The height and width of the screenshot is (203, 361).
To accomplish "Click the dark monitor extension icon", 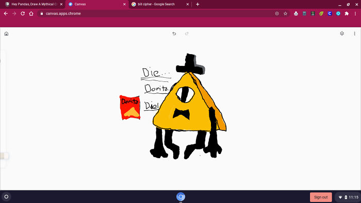I will 313,13.
